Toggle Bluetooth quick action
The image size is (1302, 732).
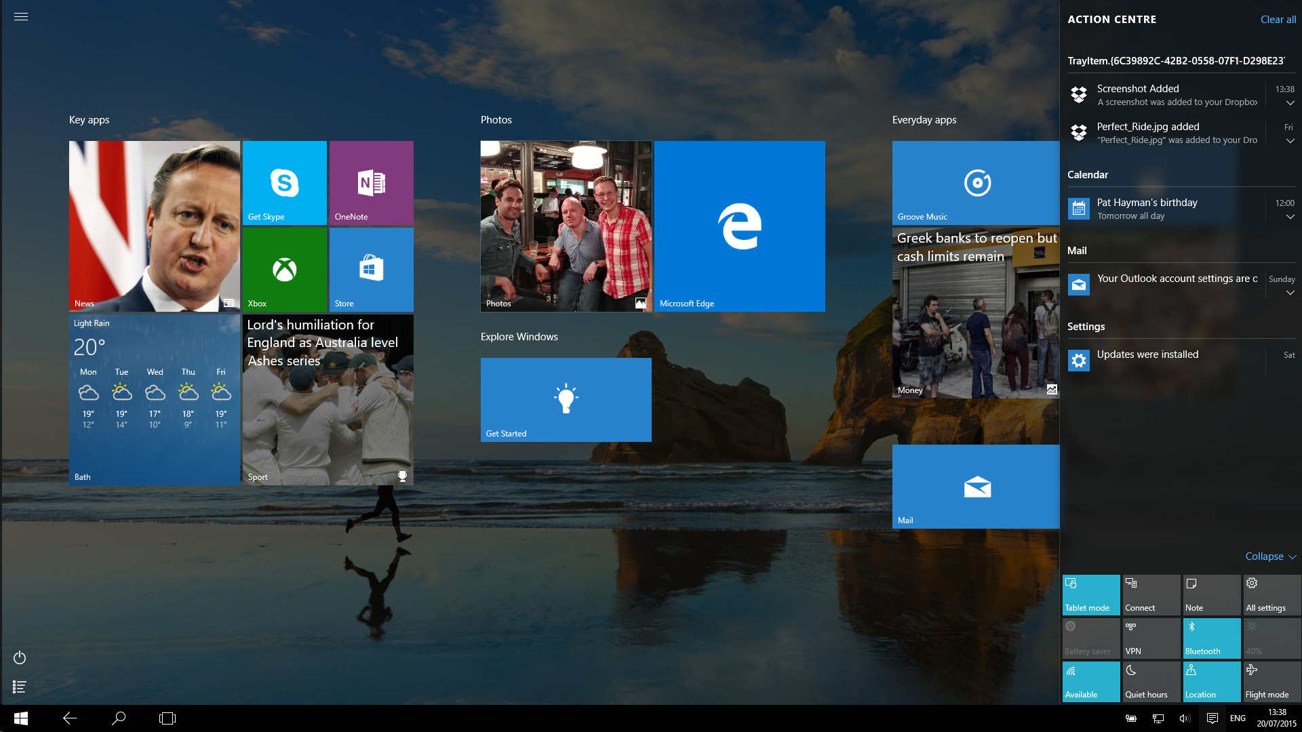(x=1212, y=638)
